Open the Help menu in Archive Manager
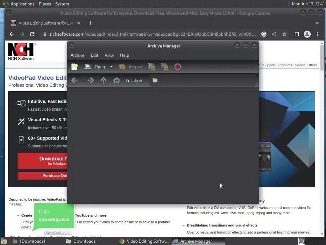Screen dimensions: 326x245 124,55
